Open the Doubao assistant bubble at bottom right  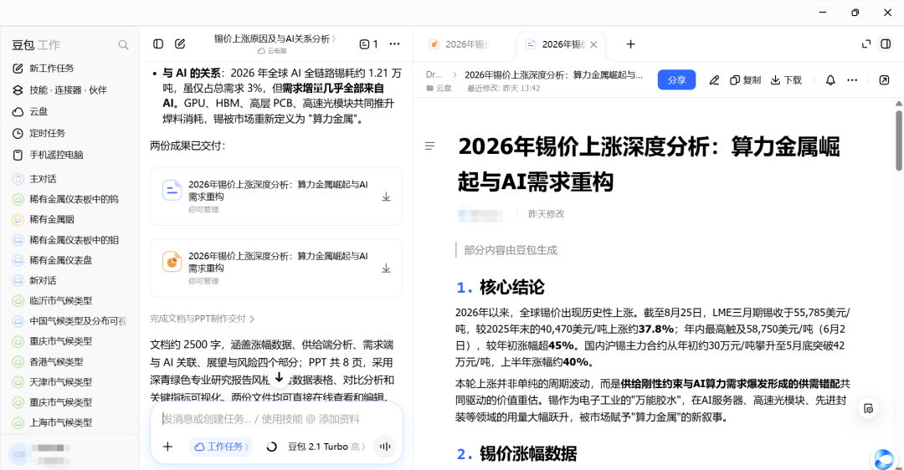click(883, 459)
